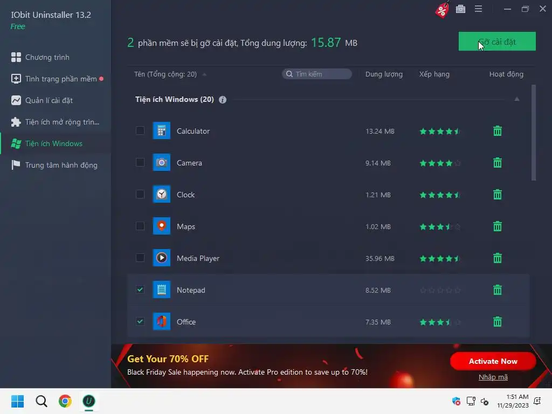This screenshot has height=414, width=552.
Task: Click the security shield tray icon
Action: 456,401
